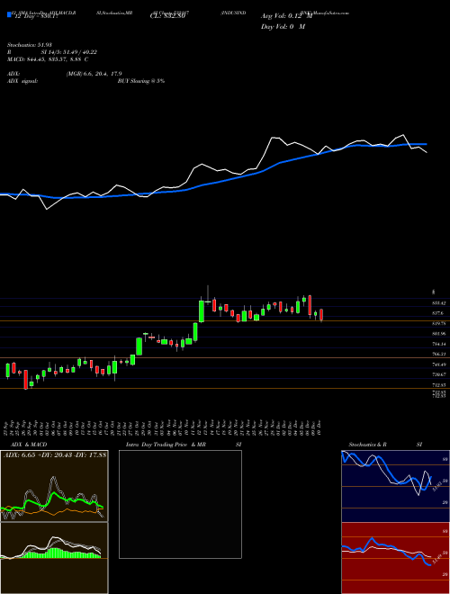Viewport: 450px width, 594px height.
Task: Click the tall green breakout candlestick near 853
Action: tap(202, 311)
